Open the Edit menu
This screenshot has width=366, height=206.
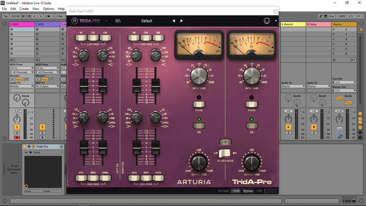pos(13,9)
